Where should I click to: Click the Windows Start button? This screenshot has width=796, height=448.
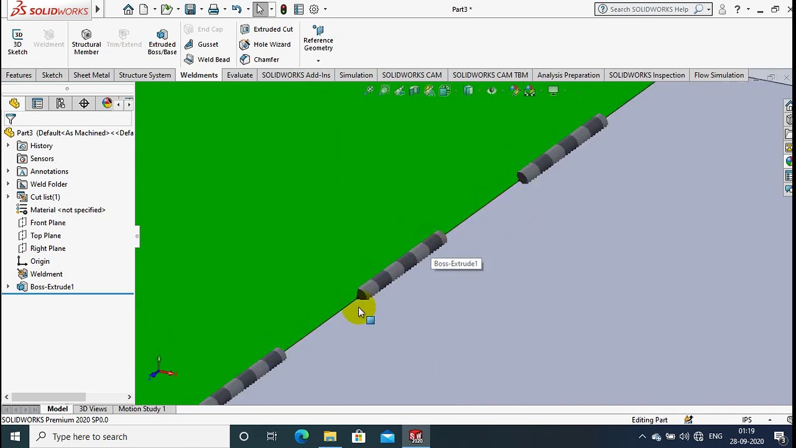(x=15, y=437)
